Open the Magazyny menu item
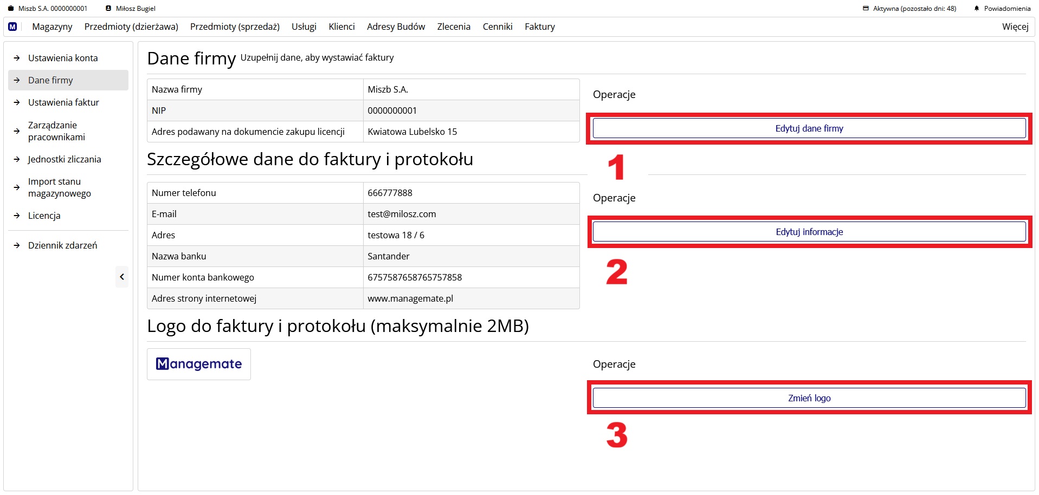 pyautogui.click(x=51, y=27)
